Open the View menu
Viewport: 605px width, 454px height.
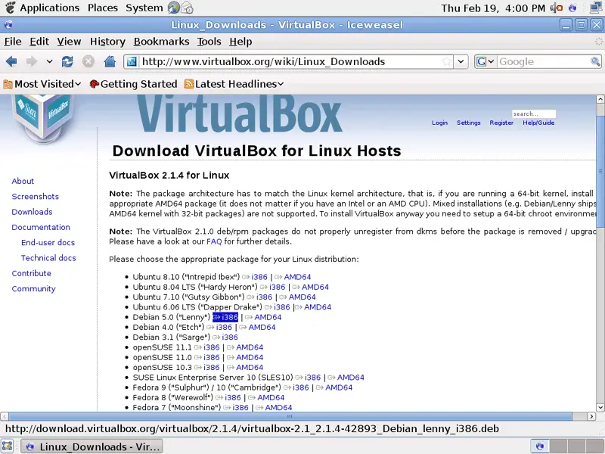coord(69,42)
